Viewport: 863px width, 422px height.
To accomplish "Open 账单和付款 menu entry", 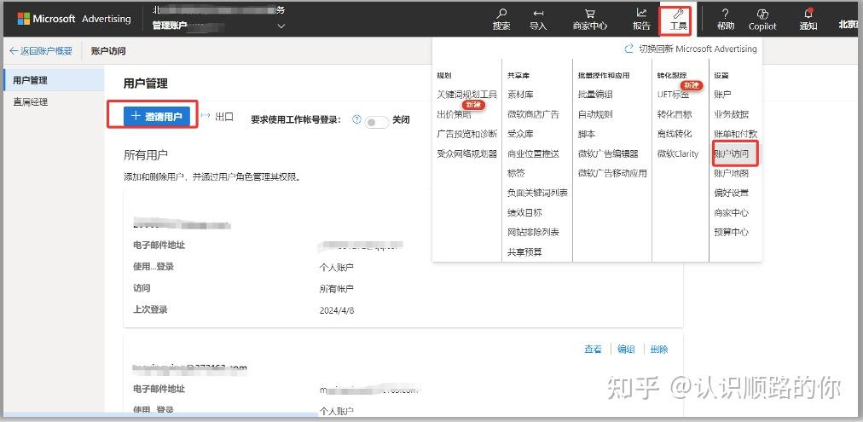I will (735, 134).
